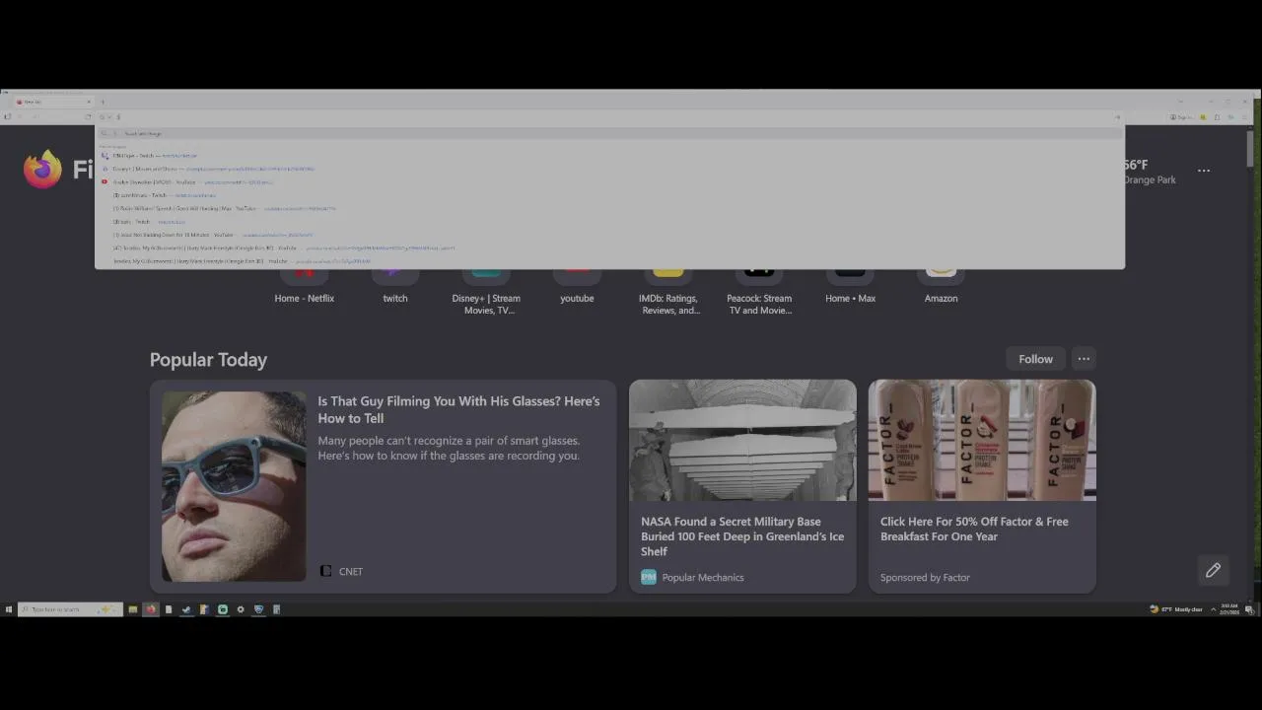Open the Factor 50% Off sponsored headline

(x=974, y=529)
